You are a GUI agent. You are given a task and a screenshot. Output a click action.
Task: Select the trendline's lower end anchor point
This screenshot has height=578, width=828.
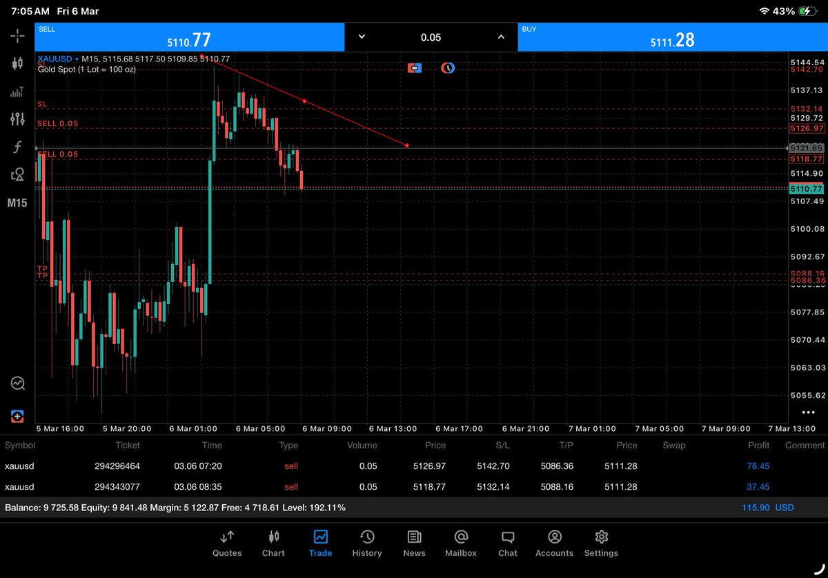(407, 146)
